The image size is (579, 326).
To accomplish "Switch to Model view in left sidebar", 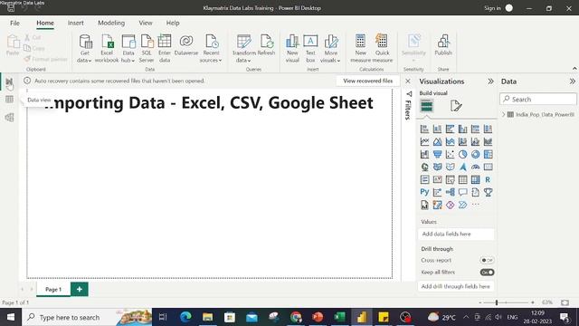I will pyautogui.click(x=9, y=118).
